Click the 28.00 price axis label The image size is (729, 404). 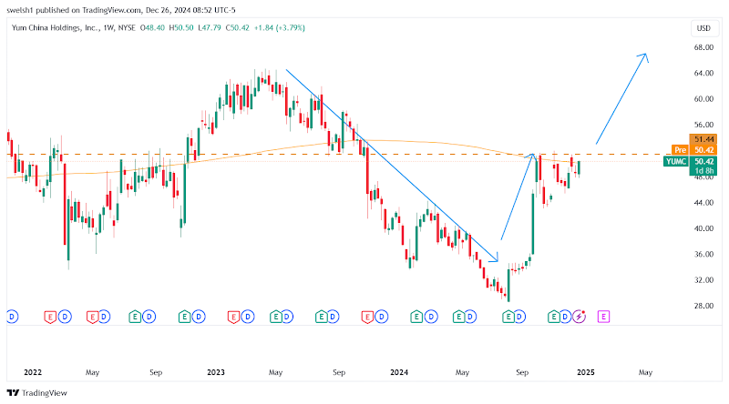(x=703, y=306)
